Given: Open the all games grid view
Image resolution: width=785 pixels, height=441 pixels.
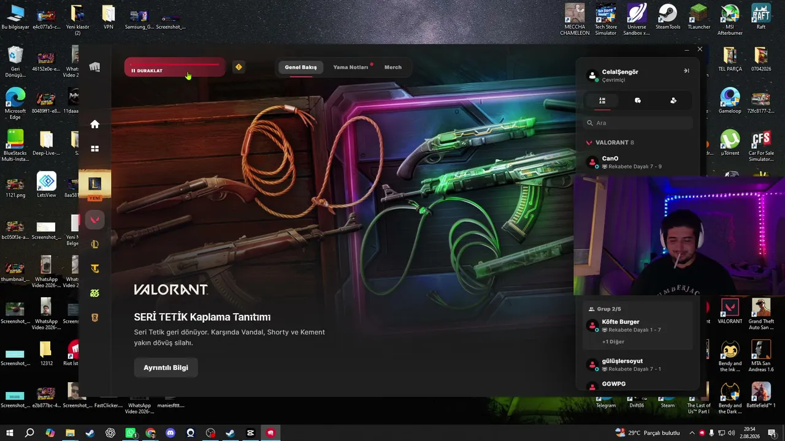Looking at the screenshot, I should click(94, 149).
